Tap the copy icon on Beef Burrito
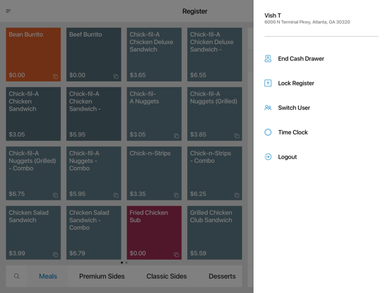The image size is (390, 293). 116,76
